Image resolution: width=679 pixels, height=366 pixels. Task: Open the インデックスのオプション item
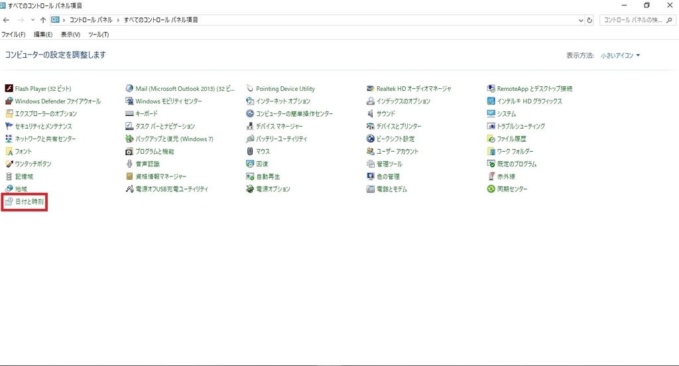[x=399, y=101]
